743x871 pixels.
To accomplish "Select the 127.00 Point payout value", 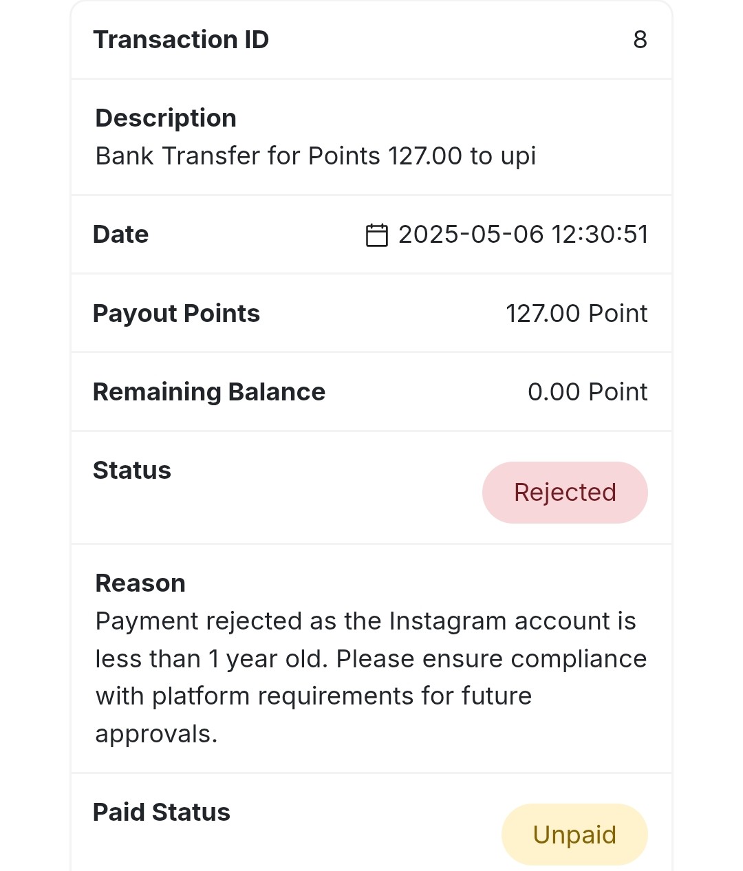I will (577, 314).
